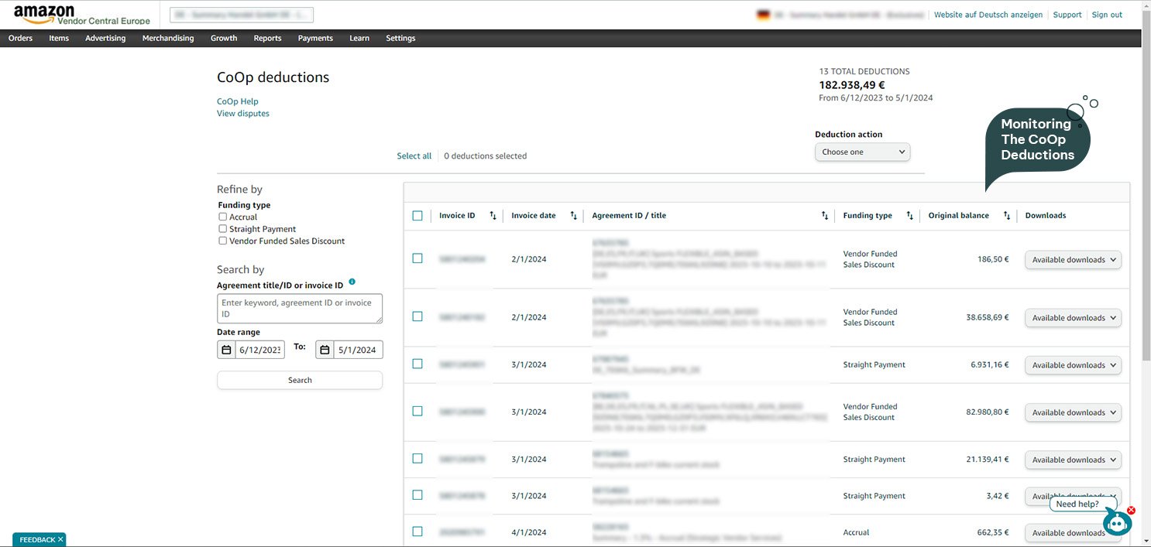Open the Payments menu

pos(315,38)
